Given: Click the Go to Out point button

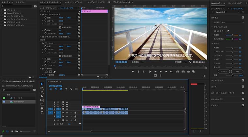Looking at the screenshot, I should 171,71.
